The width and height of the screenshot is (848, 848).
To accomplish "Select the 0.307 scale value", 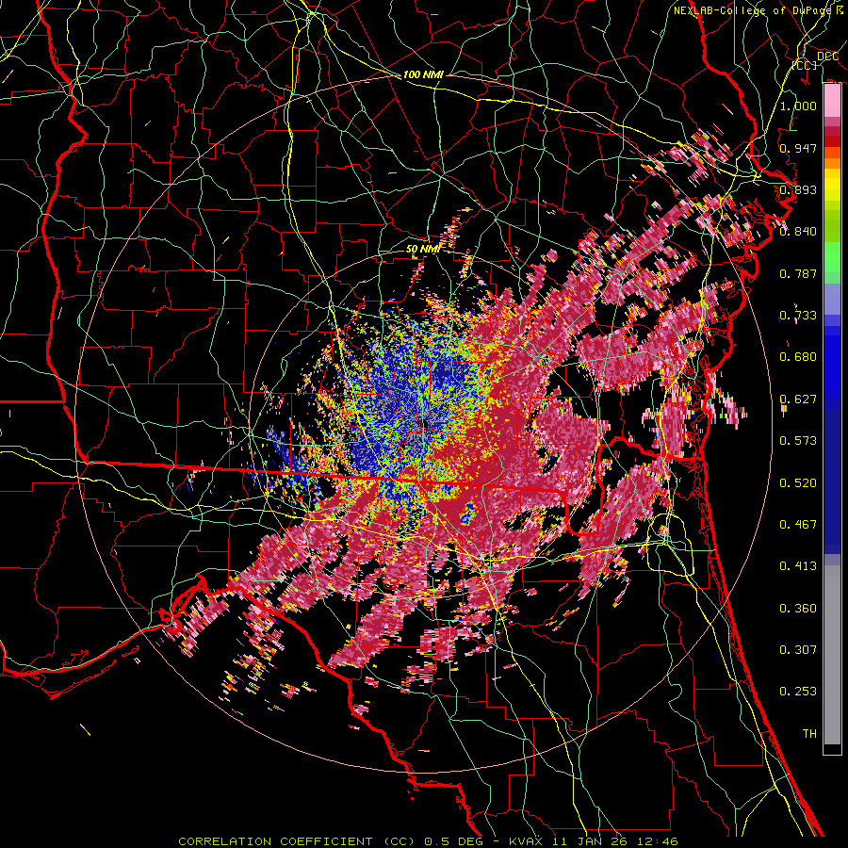I will click(798, 650).
